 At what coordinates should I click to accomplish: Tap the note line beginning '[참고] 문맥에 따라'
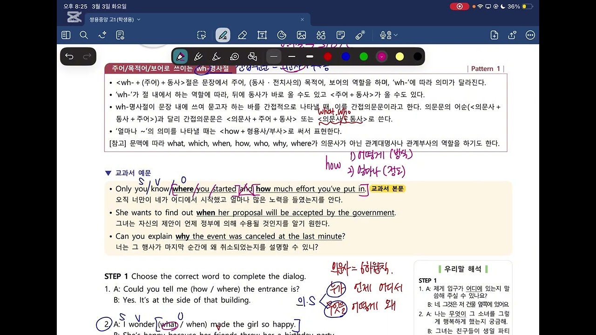305,143
